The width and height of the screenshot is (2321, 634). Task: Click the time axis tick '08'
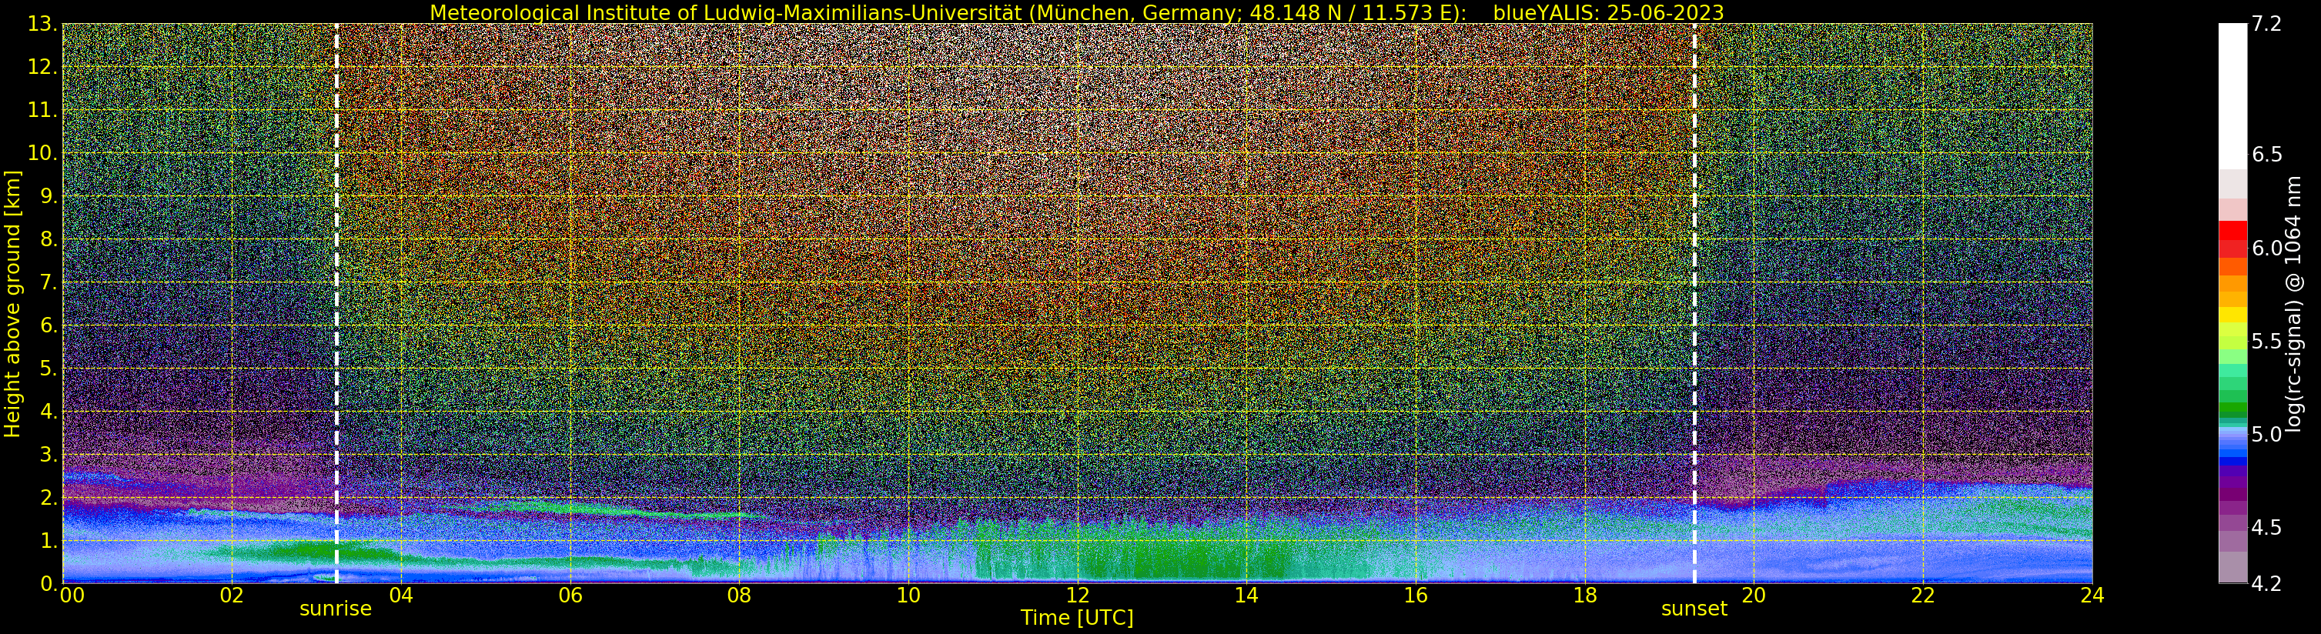(739, 596)
